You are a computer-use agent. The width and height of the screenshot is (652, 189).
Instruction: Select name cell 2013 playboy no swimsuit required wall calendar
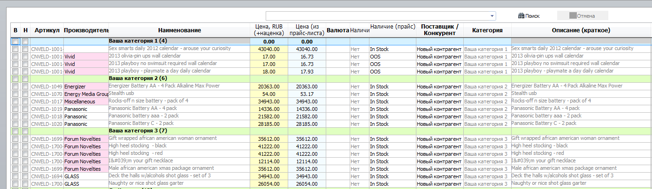179,64
